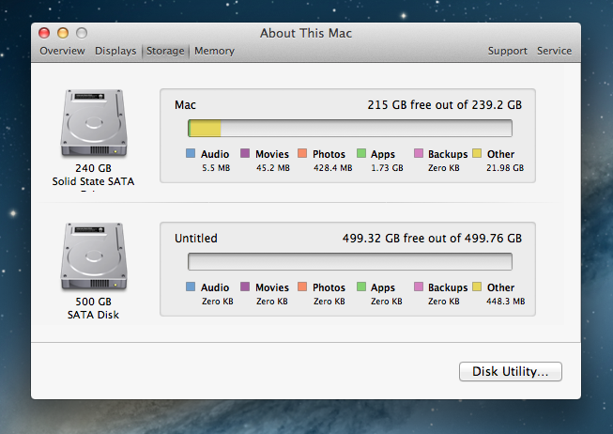Image resolution: width=613 pixels, height=434 pixels.
Task: Switch to the Memory tab
Action: pyautogui.click(x=214, y=51)
